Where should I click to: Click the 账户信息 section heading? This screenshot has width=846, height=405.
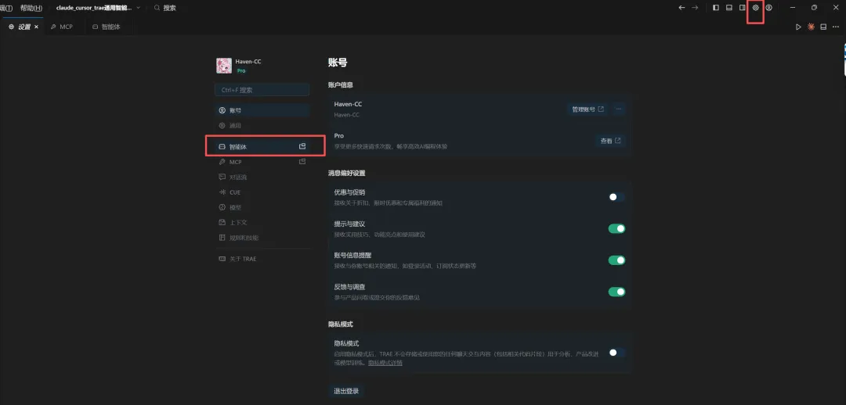(x=341, y=85)
